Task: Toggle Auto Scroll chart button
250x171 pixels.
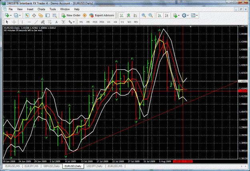Action: click(160, 16)
